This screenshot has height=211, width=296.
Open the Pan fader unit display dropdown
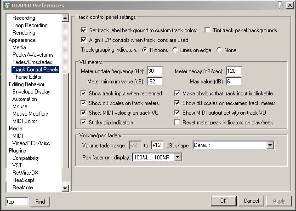157,157
